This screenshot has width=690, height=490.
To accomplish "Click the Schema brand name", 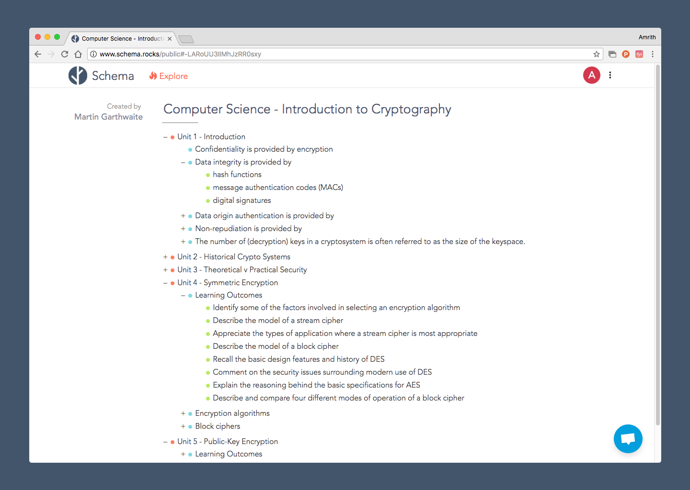I will click(113, 76).
